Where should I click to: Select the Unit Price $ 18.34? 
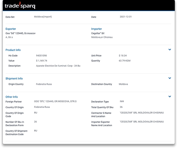[123, 55]
